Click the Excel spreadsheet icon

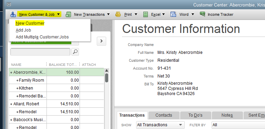click(145, 14)
